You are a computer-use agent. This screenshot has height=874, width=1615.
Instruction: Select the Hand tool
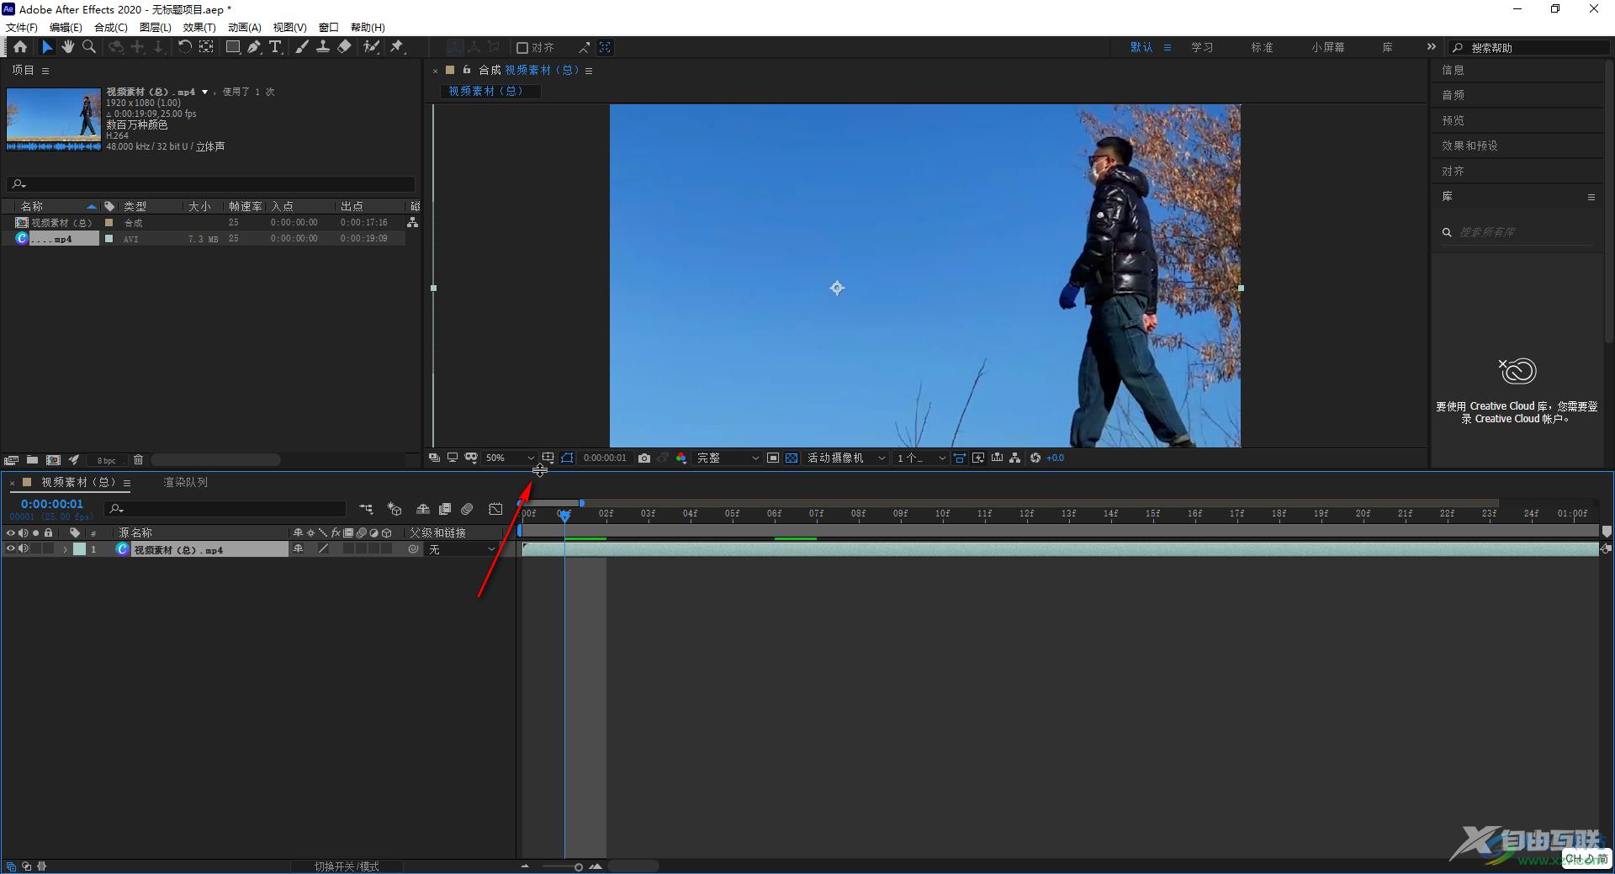click(68, 47)
